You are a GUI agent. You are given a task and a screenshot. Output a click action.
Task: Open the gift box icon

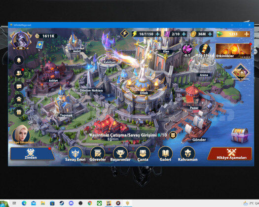(x=19, y=112)
